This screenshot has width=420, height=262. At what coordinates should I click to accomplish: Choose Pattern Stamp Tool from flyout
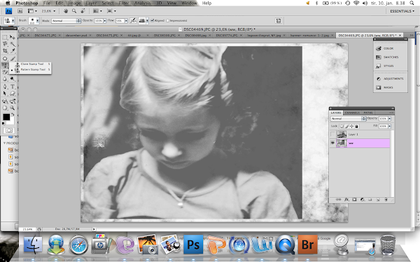(33, 69)
